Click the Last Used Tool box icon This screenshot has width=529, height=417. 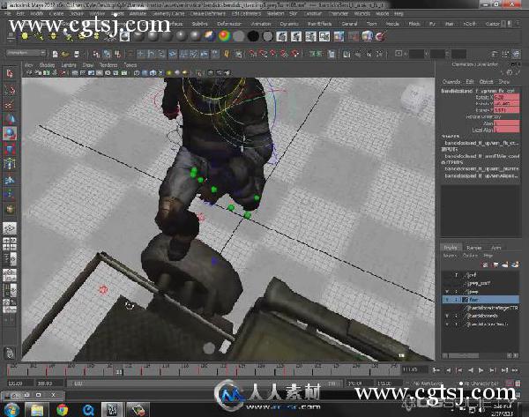pyautogui.click(x=10, y=210)
